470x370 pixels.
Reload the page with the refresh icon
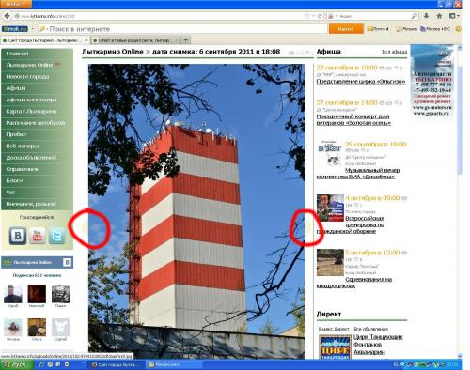(320, 16)
